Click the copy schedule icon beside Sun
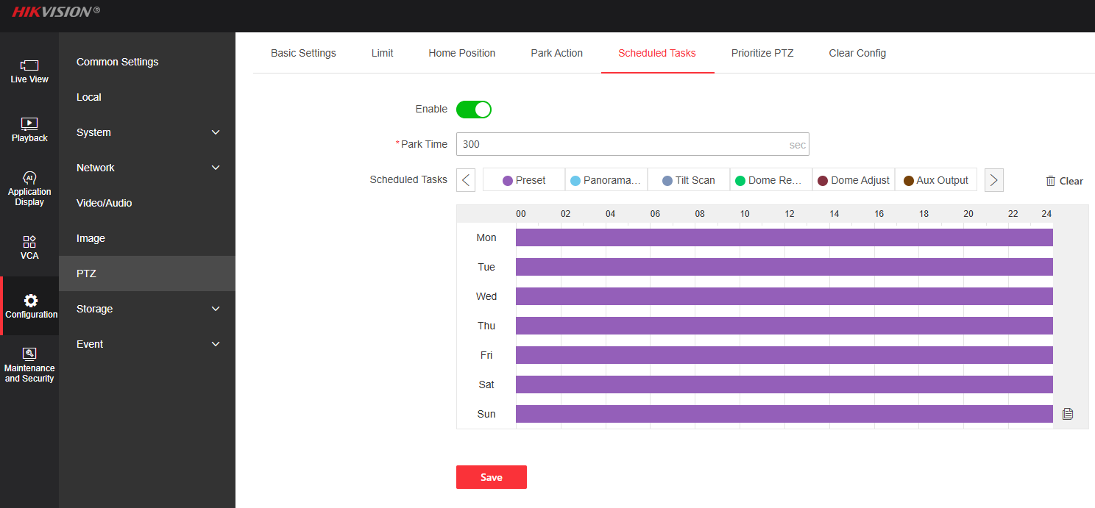This screenshot has width=1095, height=508. [1068, 414]
